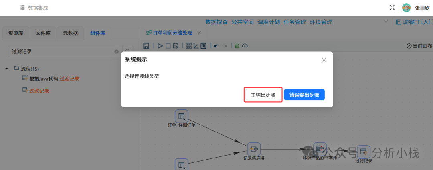The height and width of the screenshot is (170, 433).
Task: Select 根据Java代码 过滤记录 component
Action: [55, 79]
